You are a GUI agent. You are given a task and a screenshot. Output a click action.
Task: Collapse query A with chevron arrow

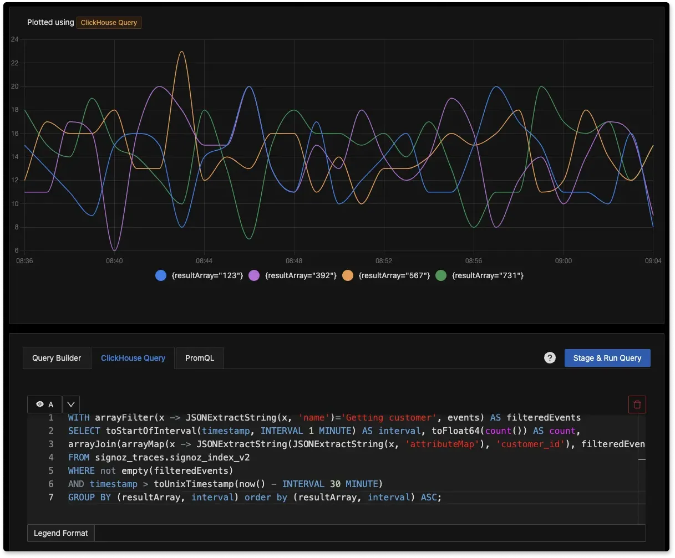[x=72, y=405]
